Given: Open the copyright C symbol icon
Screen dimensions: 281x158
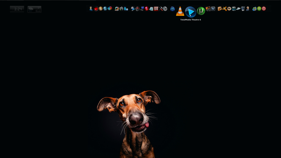Looking at the screenshot, I should pyautogui.click(x=165, y=9).
